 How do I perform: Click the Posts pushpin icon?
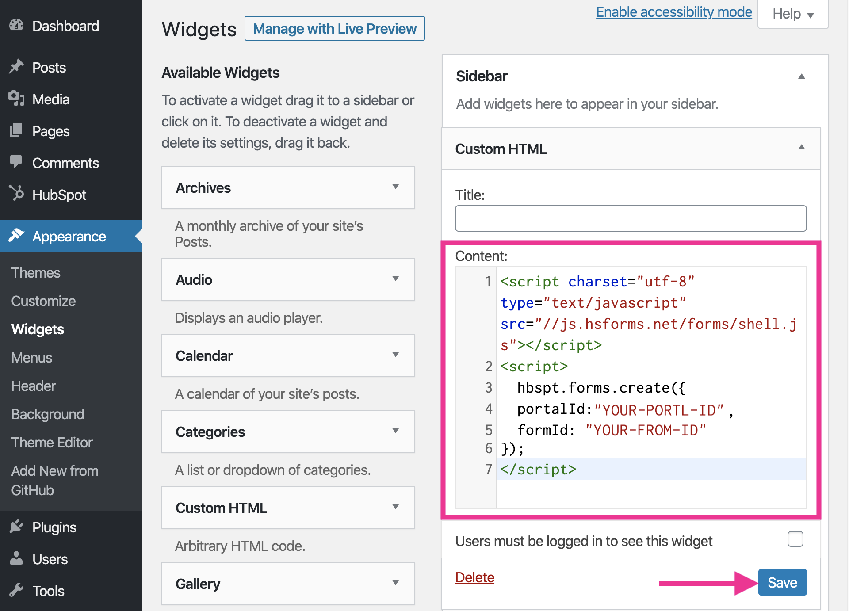click(x=16, y=66)
